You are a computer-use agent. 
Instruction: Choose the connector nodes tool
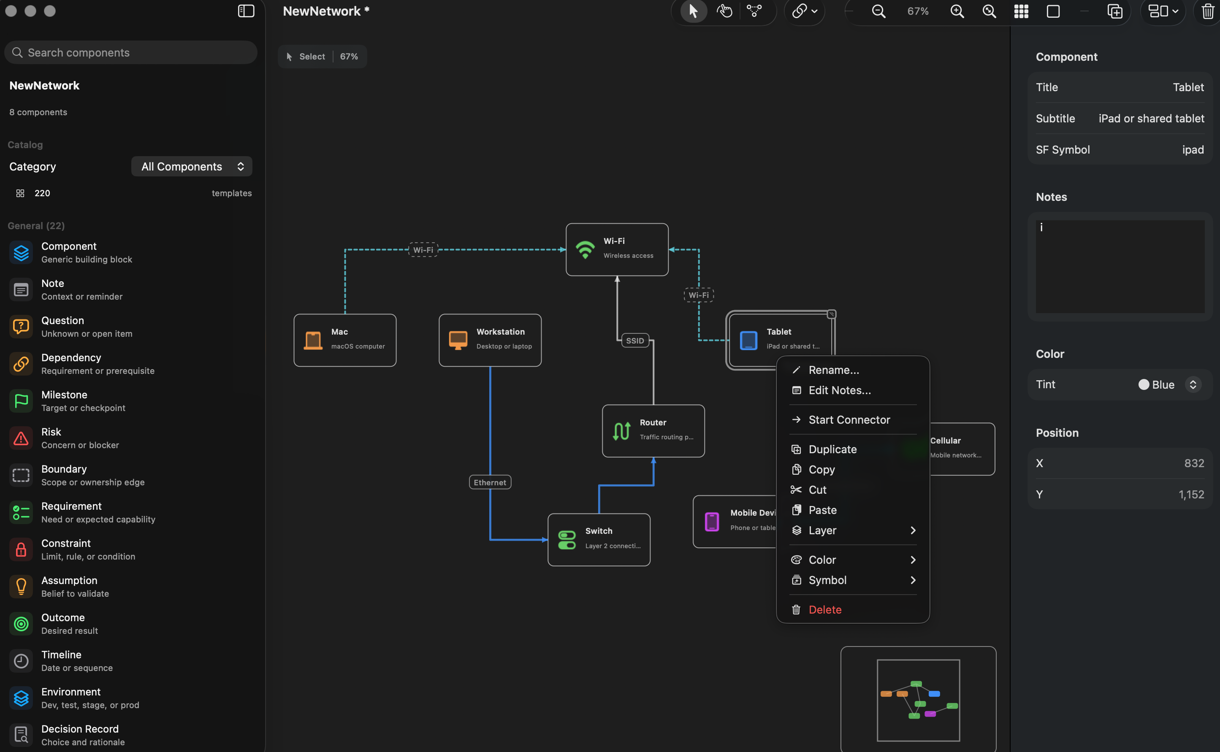(754, 11)
